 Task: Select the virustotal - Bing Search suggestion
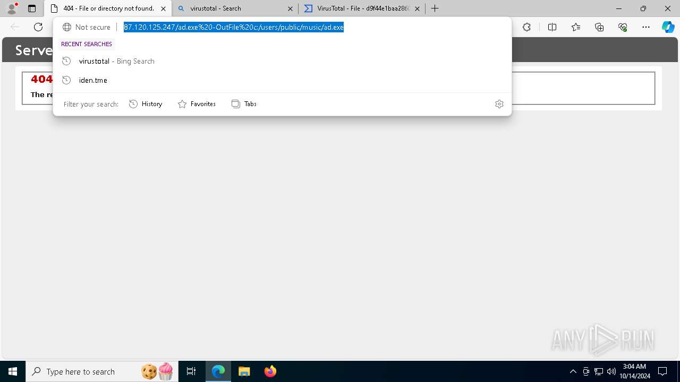[x=282, y=61]
